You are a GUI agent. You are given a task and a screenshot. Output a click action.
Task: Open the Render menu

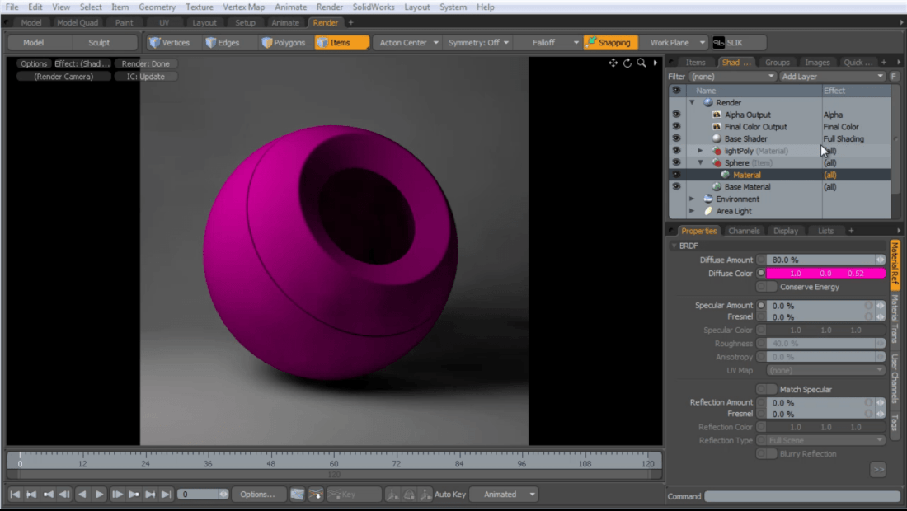(x=329, y=7)
